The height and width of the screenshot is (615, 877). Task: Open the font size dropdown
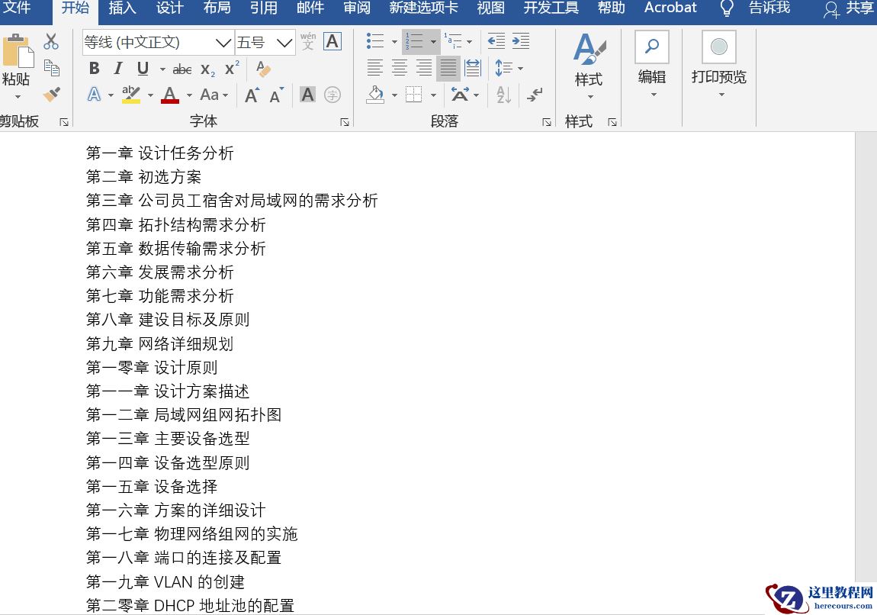284,43
